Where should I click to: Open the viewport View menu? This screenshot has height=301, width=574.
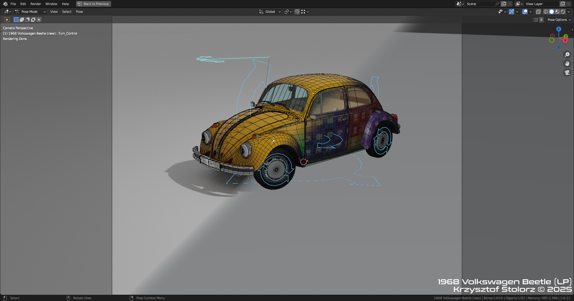pos(54,12)
